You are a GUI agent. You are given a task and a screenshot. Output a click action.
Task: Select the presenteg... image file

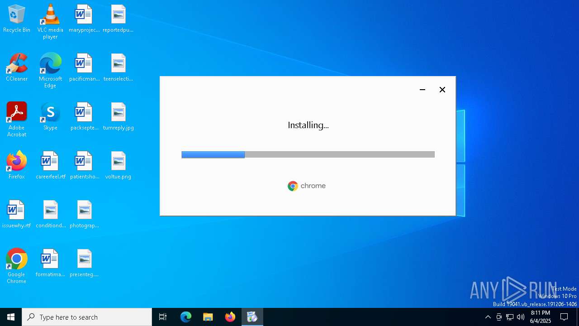tap(84, 264)
